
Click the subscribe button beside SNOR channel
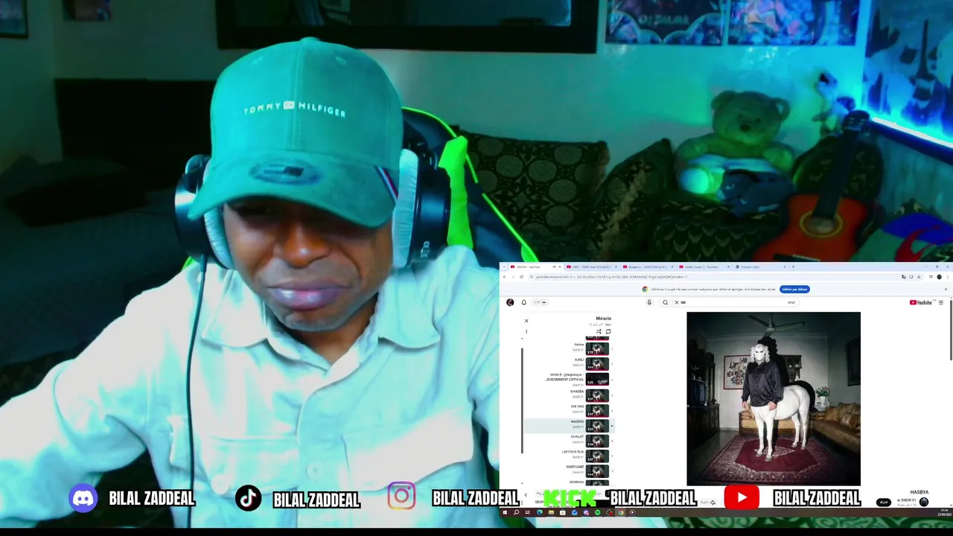pos(883,502)
